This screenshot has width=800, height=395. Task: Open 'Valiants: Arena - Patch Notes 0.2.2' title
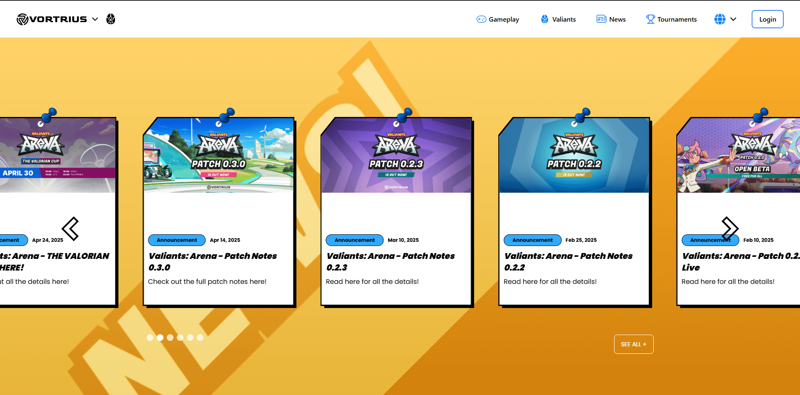(568, 262)
